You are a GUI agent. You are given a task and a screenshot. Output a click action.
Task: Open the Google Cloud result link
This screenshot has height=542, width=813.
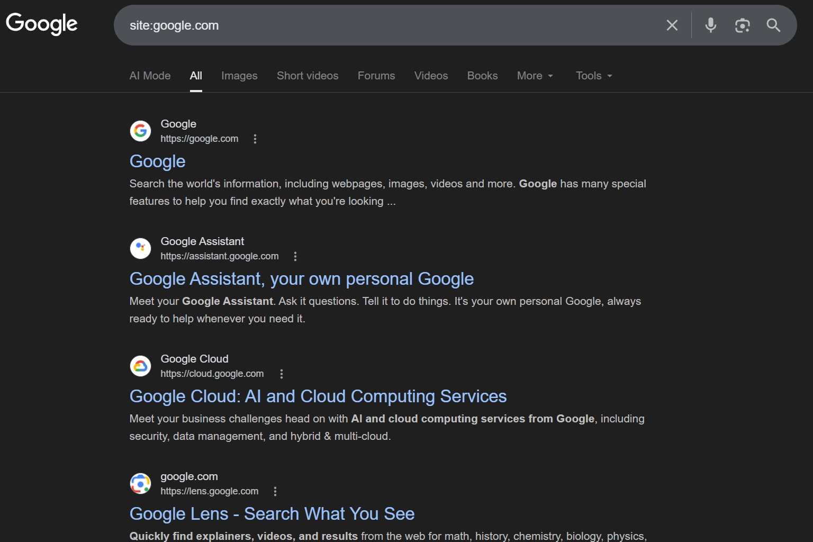coord(318,396)
